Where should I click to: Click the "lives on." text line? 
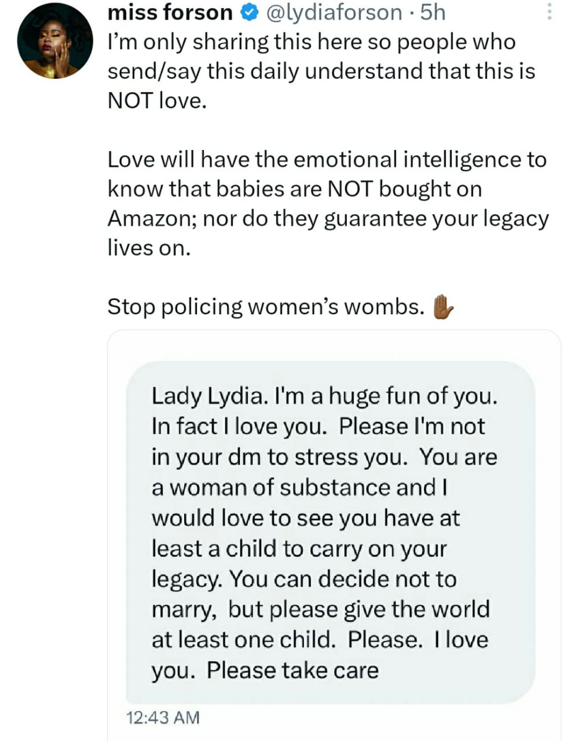149,248
